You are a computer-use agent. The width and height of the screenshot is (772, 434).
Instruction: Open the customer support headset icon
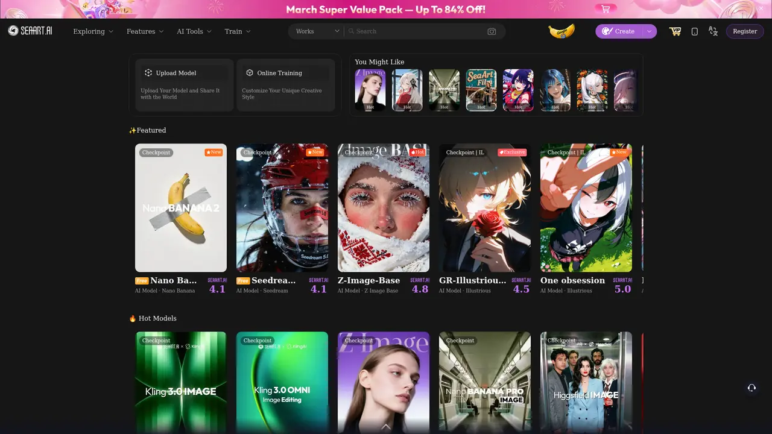(751, 388)
